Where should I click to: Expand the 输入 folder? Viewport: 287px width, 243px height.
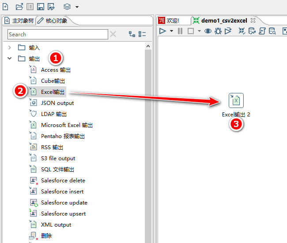tap(10, 48)
